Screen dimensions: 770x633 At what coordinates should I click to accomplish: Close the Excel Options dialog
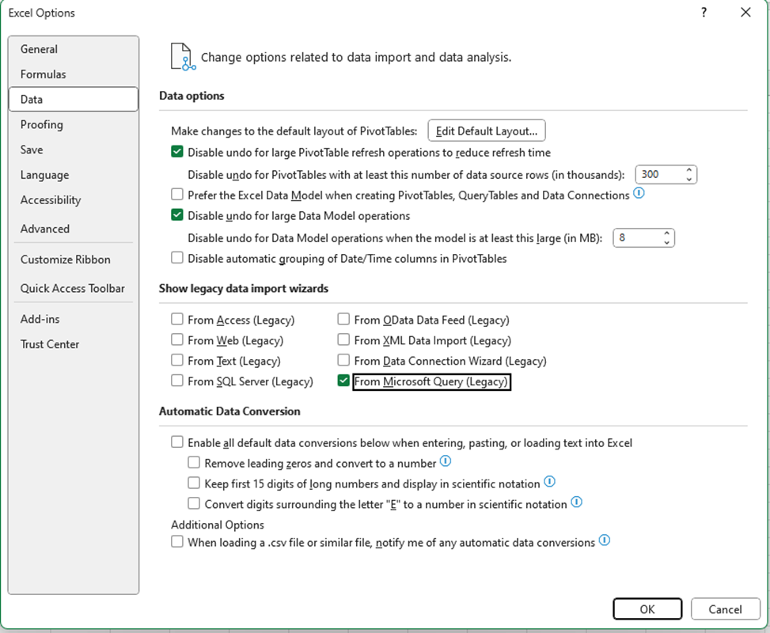point(745,13)
